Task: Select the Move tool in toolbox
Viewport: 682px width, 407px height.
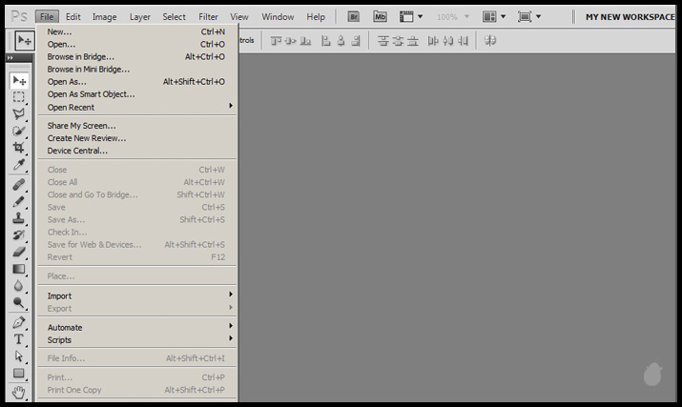Action: click(18, 81)
